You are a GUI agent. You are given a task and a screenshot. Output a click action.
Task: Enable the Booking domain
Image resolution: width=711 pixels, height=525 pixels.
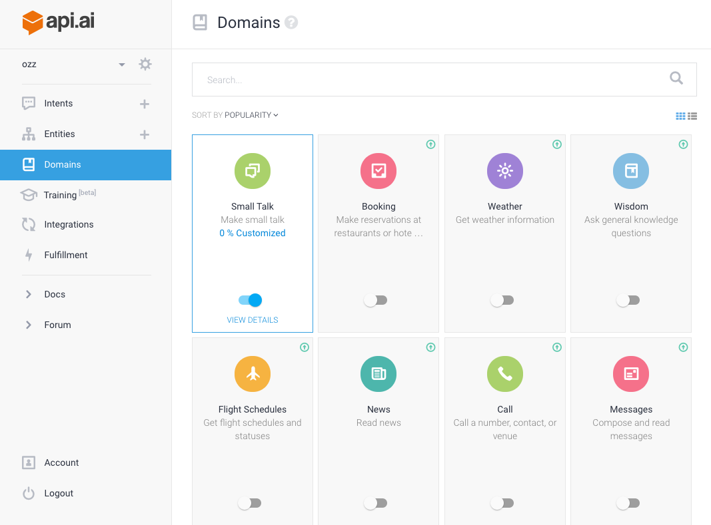[376, 300]
